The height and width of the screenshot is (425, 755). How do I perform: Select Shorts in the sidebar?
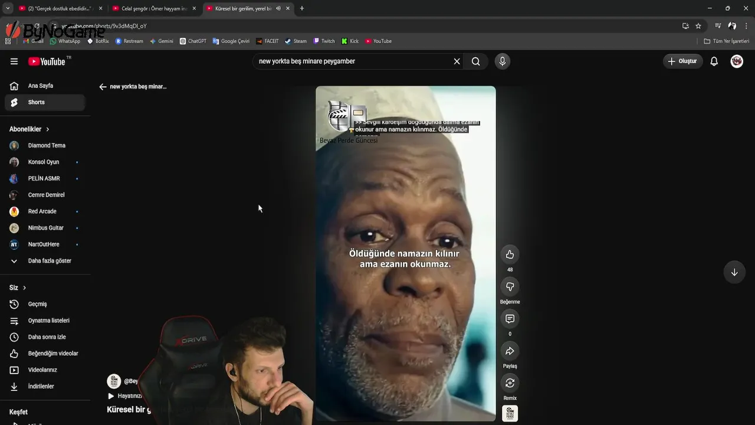click(x=45, y=102)
